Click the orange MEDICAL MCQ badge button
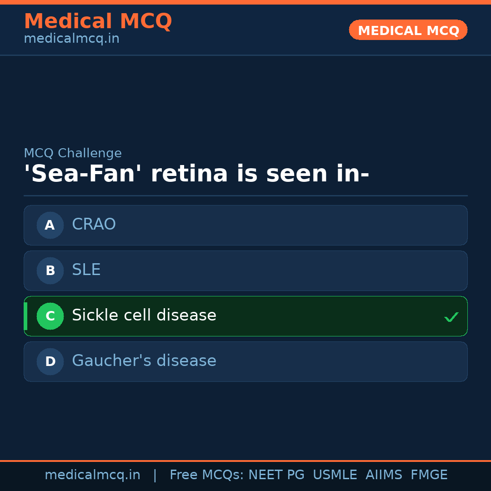 coord(408,30)
